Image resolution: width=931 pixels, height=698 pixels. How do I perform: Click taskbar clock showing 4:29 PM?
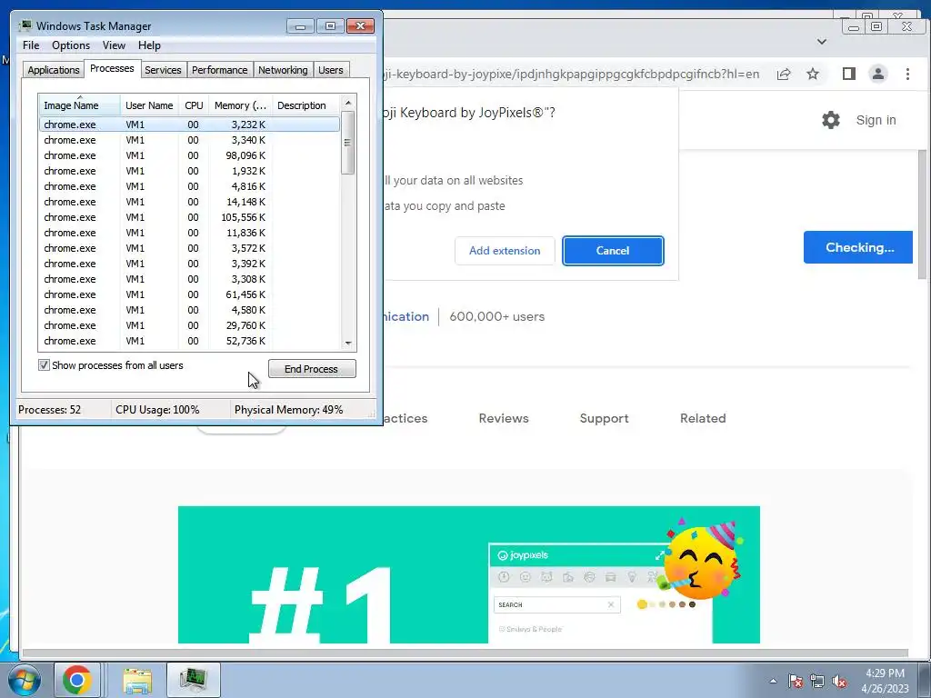(x=885, y=673)
